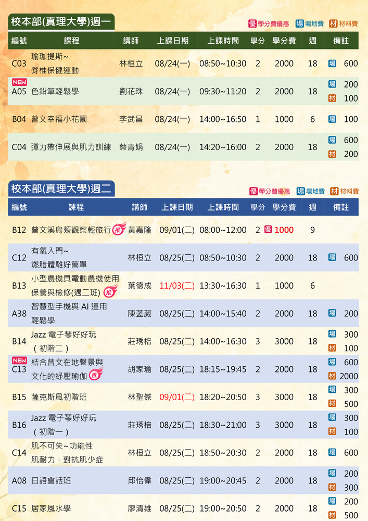368x521 pixels.
Task: Click the 推 flame badge beside 文化的紓壓瑜伽
Action: click(x=96, y=374)
